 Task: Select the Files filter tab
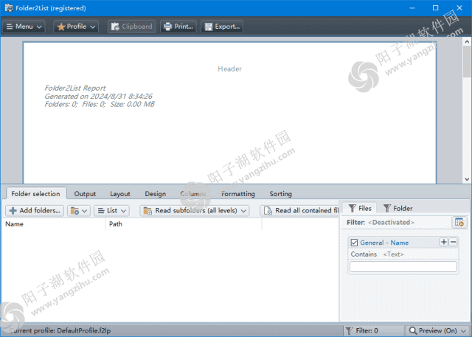pos(359,208)
